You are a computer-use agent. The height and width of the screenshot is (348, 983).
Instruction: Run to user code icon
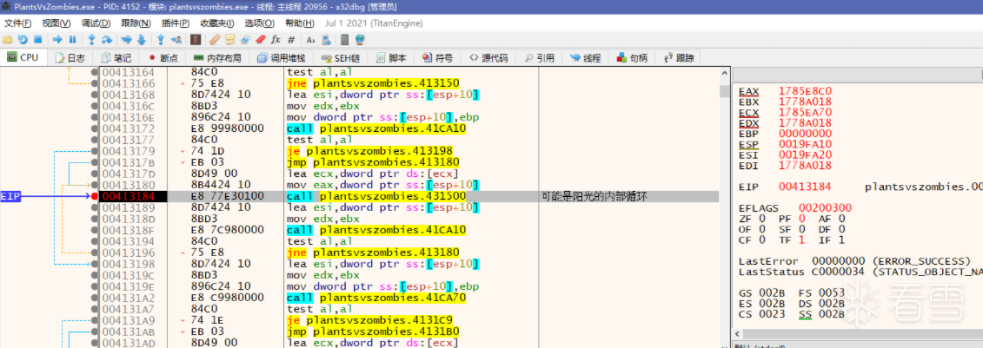point(176,39)
